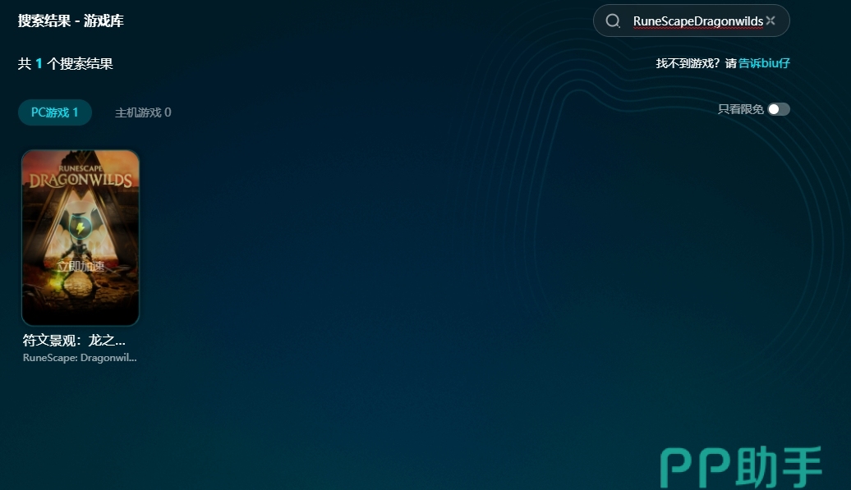Click the 找不到游戏？ prompt text
The height and width of the screenshot is (490, 851).
[x=688, y=63]
